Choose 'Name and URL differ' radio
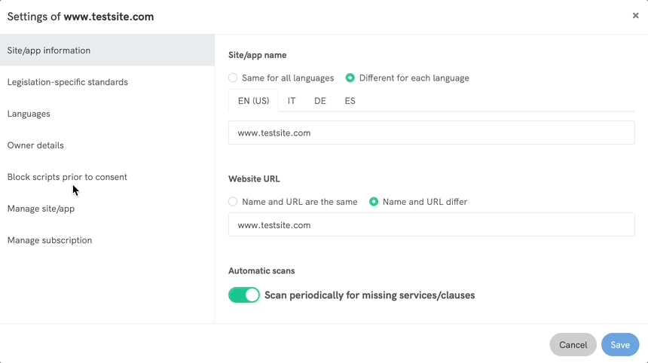 374,202
